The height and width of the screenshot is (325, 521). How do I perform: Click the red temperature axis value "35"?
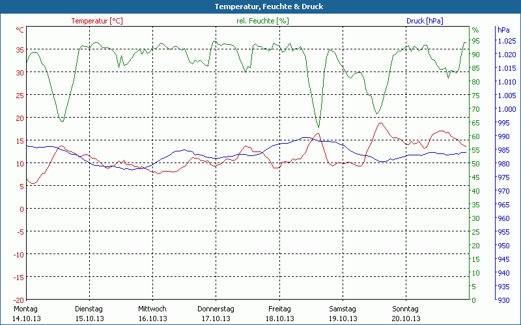coord(20,50)
